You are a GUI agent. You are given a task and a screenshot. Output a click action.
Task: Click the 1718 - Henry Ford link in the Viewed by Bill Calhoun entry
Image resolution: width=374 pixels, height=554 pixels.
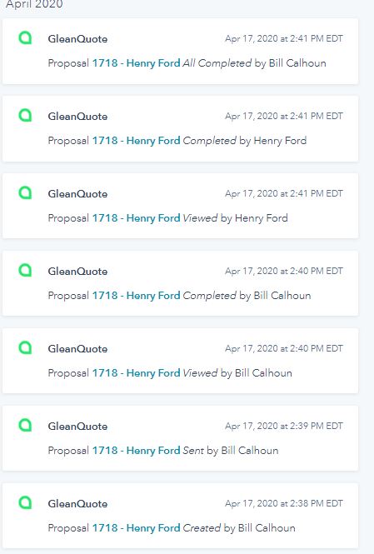pyautogui.click(x=137, y=372)
